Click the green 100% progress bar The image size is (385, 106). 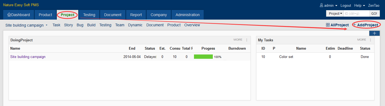[203, 57]
